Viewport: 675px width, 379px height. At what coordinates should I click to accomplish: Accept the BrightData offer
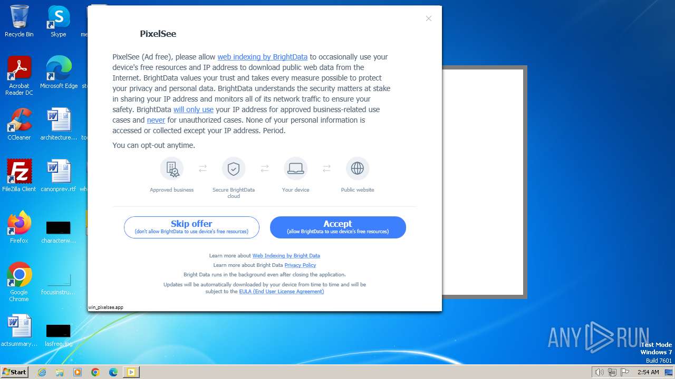(x=338, y=227)
